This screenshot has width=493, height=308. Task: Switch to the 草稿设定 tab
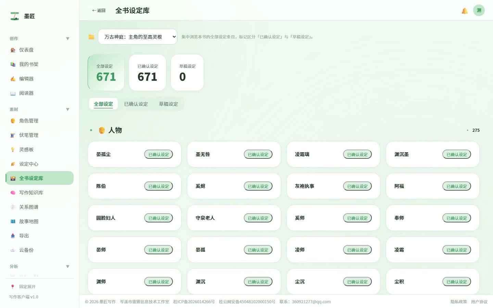168,104
